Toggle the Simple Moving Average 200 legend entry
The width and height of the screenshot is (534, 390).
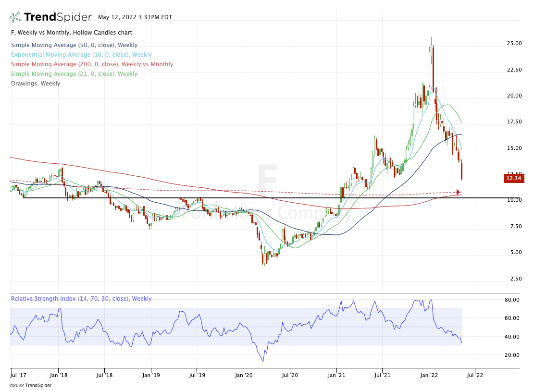91,64
